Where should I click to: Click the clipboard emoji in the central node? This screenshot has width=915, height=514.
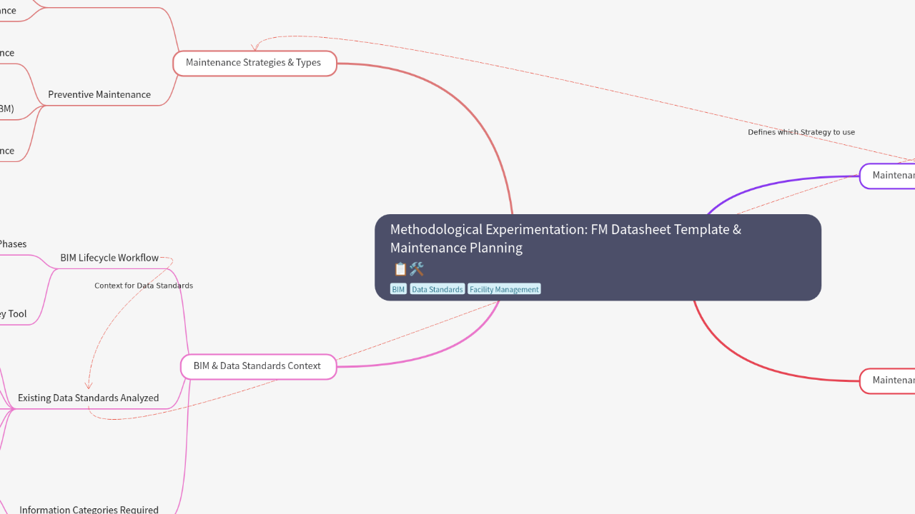coord(400,269)
